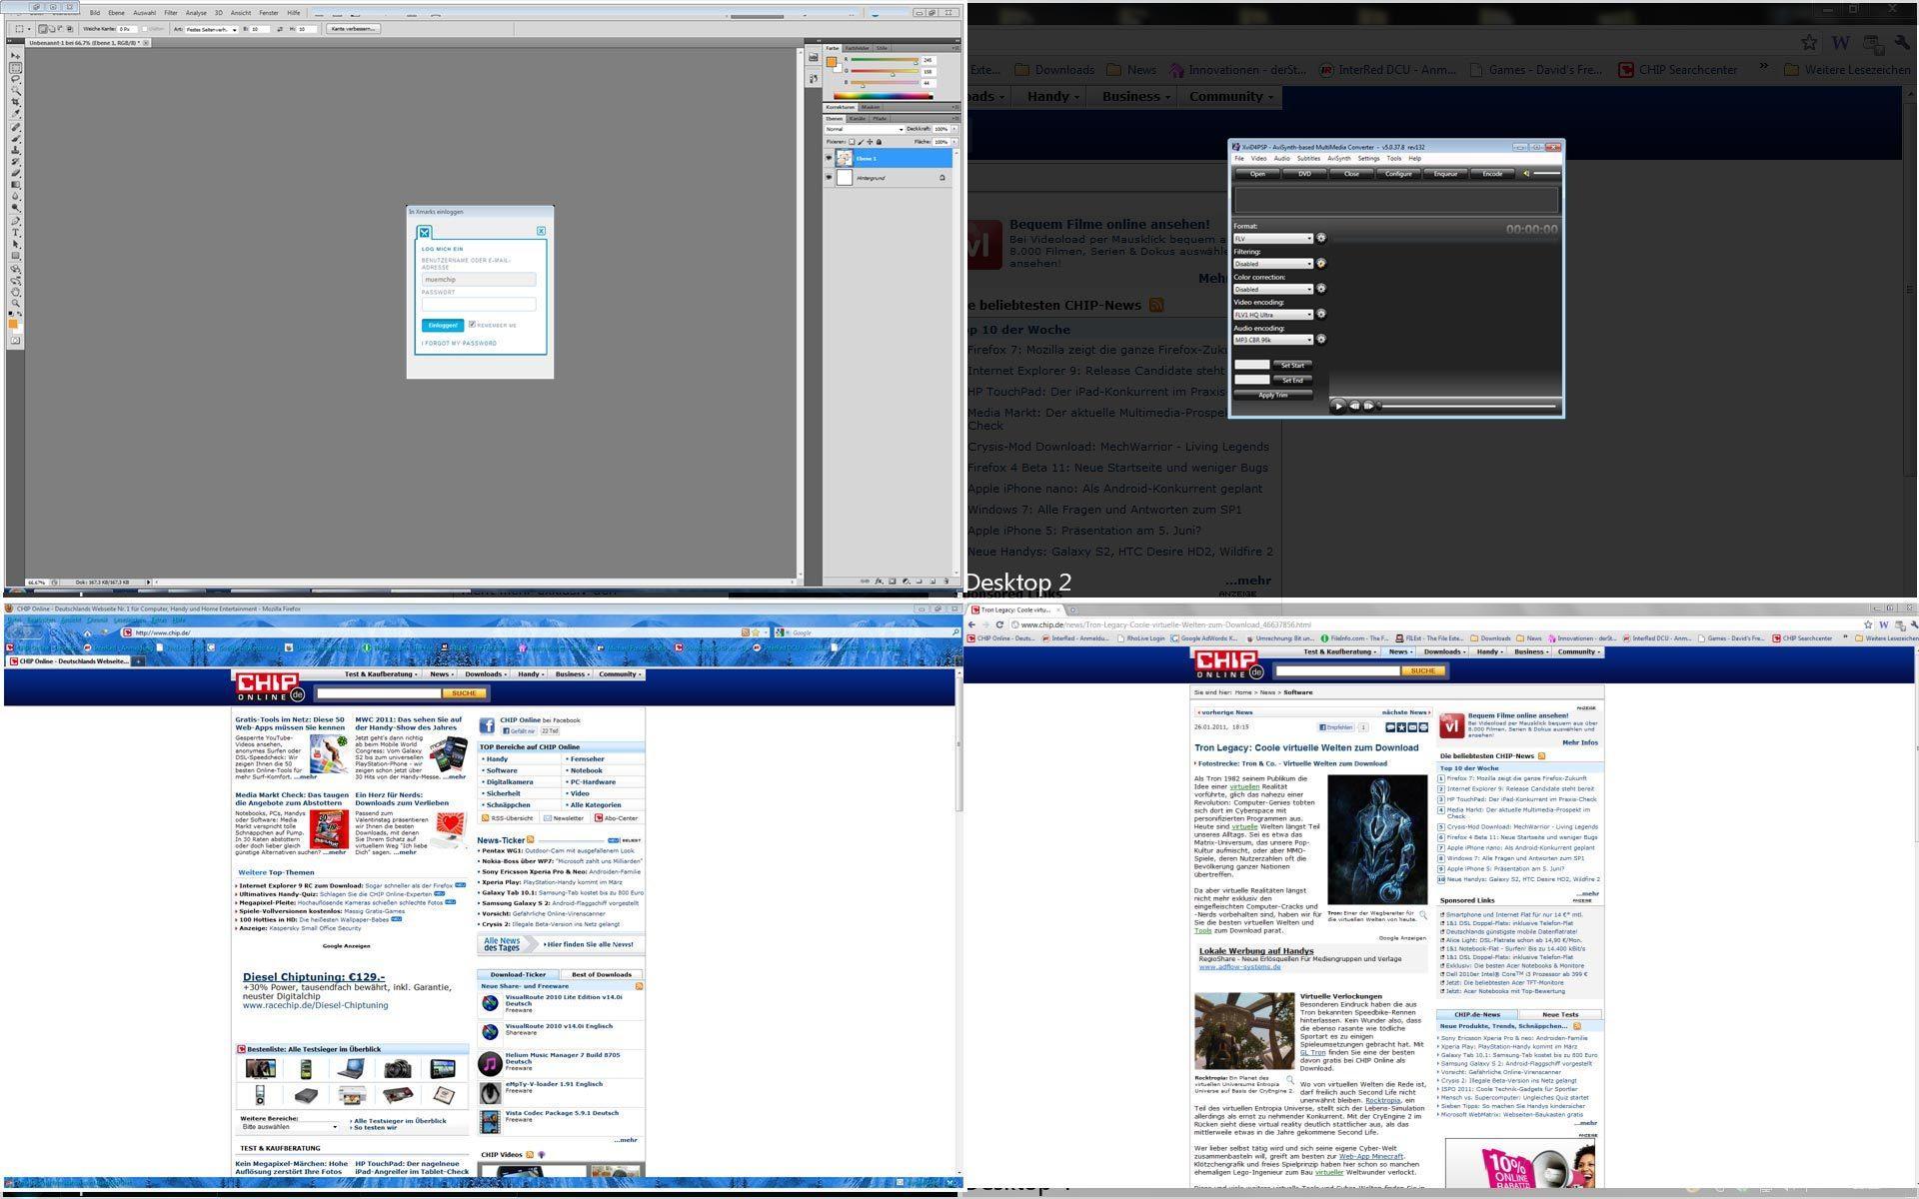
Task: Open the Ebene menu in Photoshop
Action: 116,13
